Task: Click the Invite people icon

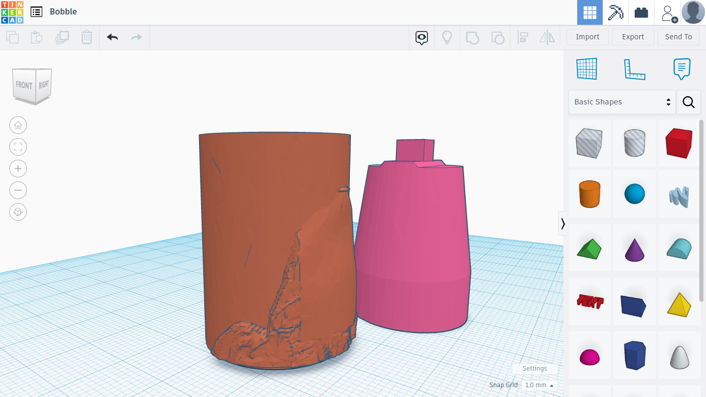Action: coord(669,13)
